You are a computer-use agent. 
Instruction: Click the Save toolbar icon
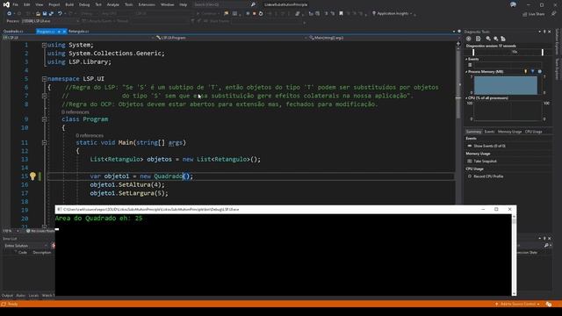pyautogui.click(x=45, y=14)
